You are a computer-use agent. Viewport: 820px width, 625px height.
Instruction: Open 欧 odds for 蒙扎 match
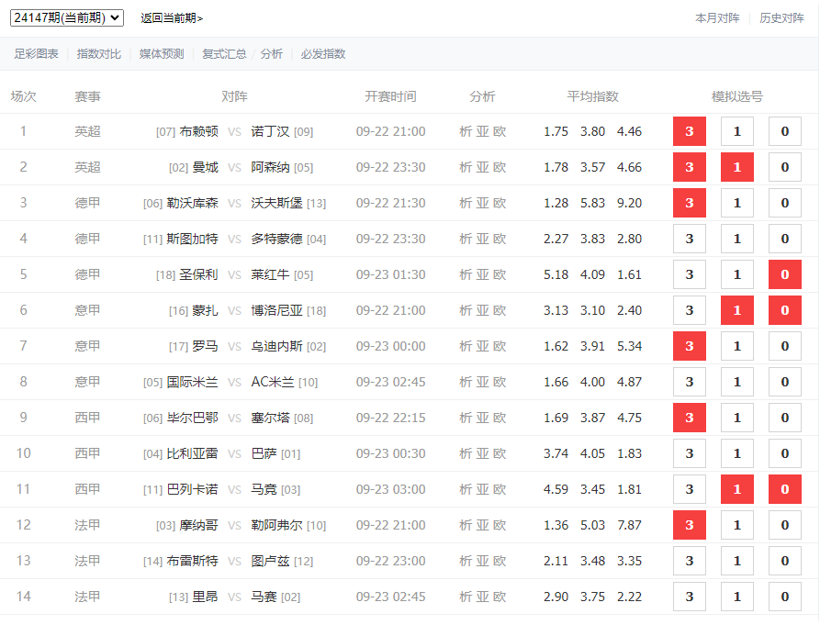pos(500,310)
